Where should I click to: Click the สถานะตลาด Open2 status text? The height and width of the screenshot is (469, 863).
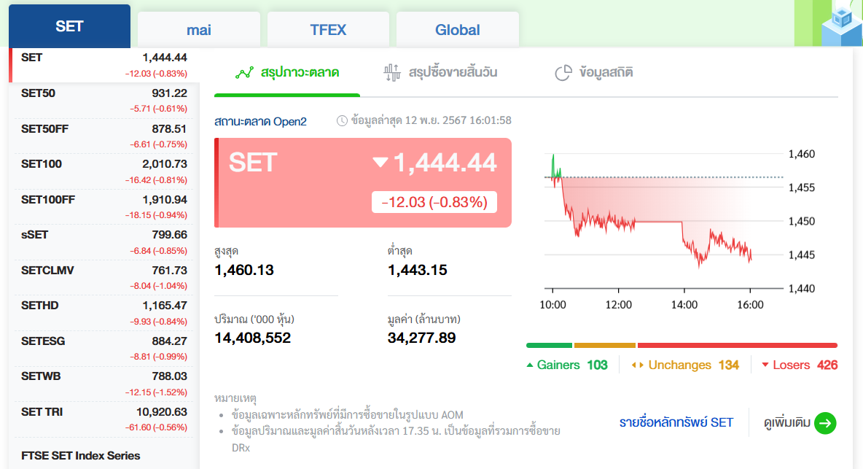click(x=260, y=121)
